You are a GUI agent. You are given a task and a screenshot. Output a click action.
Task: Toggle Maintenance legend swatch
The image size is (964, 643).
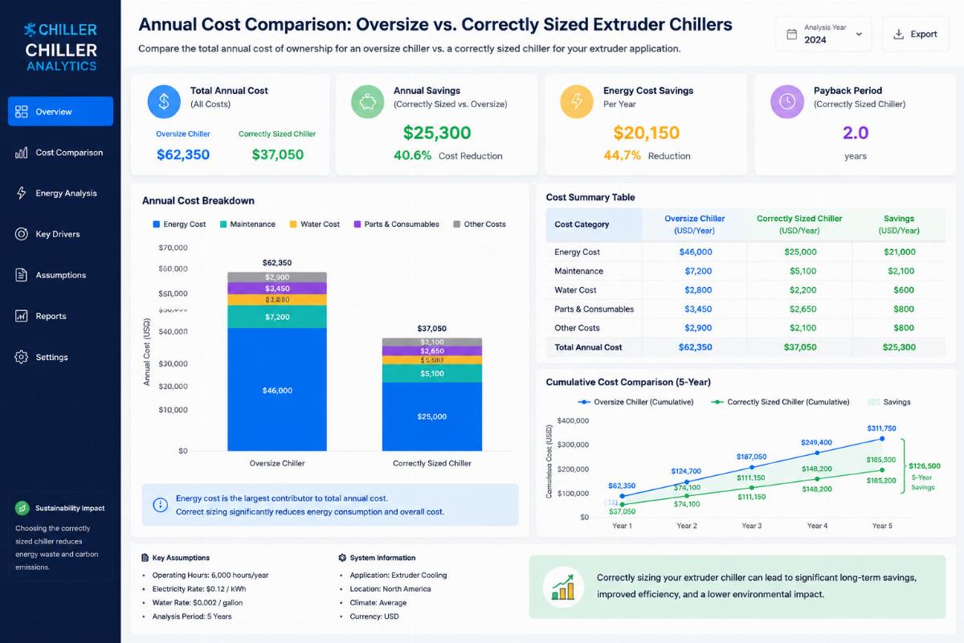(223, 224)
